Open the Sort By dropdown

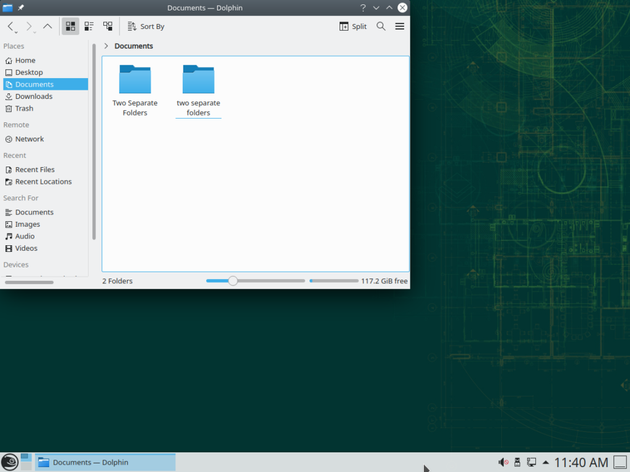[146, 26]
